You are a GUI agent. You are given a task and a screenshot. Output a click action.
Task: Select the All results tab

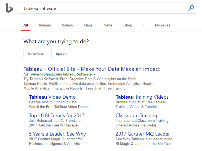[26, 25]
